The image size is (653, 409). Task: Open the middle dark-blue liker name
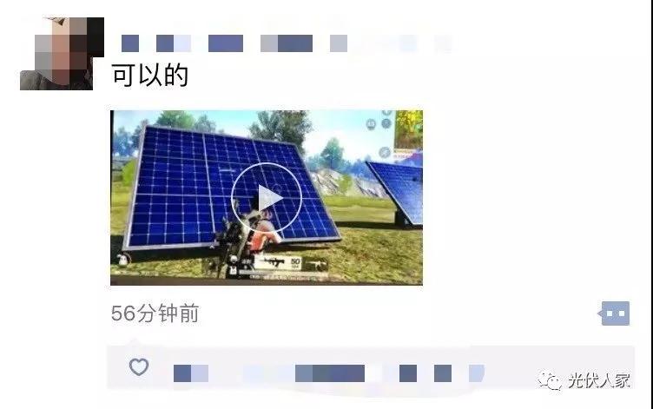(x=330, y=373)
